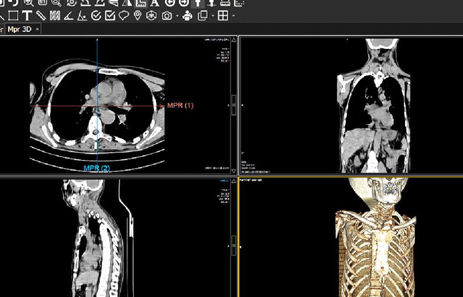Click the axial view slice slider handle
The width and height of the screenshot is (463, 297).
coord(234,105)
